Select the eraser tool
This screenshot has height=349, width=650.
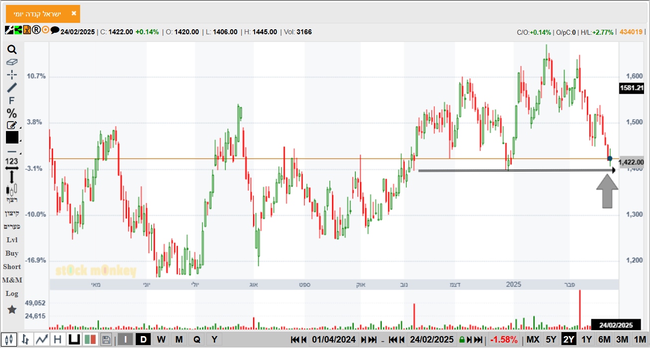[12, 62]
